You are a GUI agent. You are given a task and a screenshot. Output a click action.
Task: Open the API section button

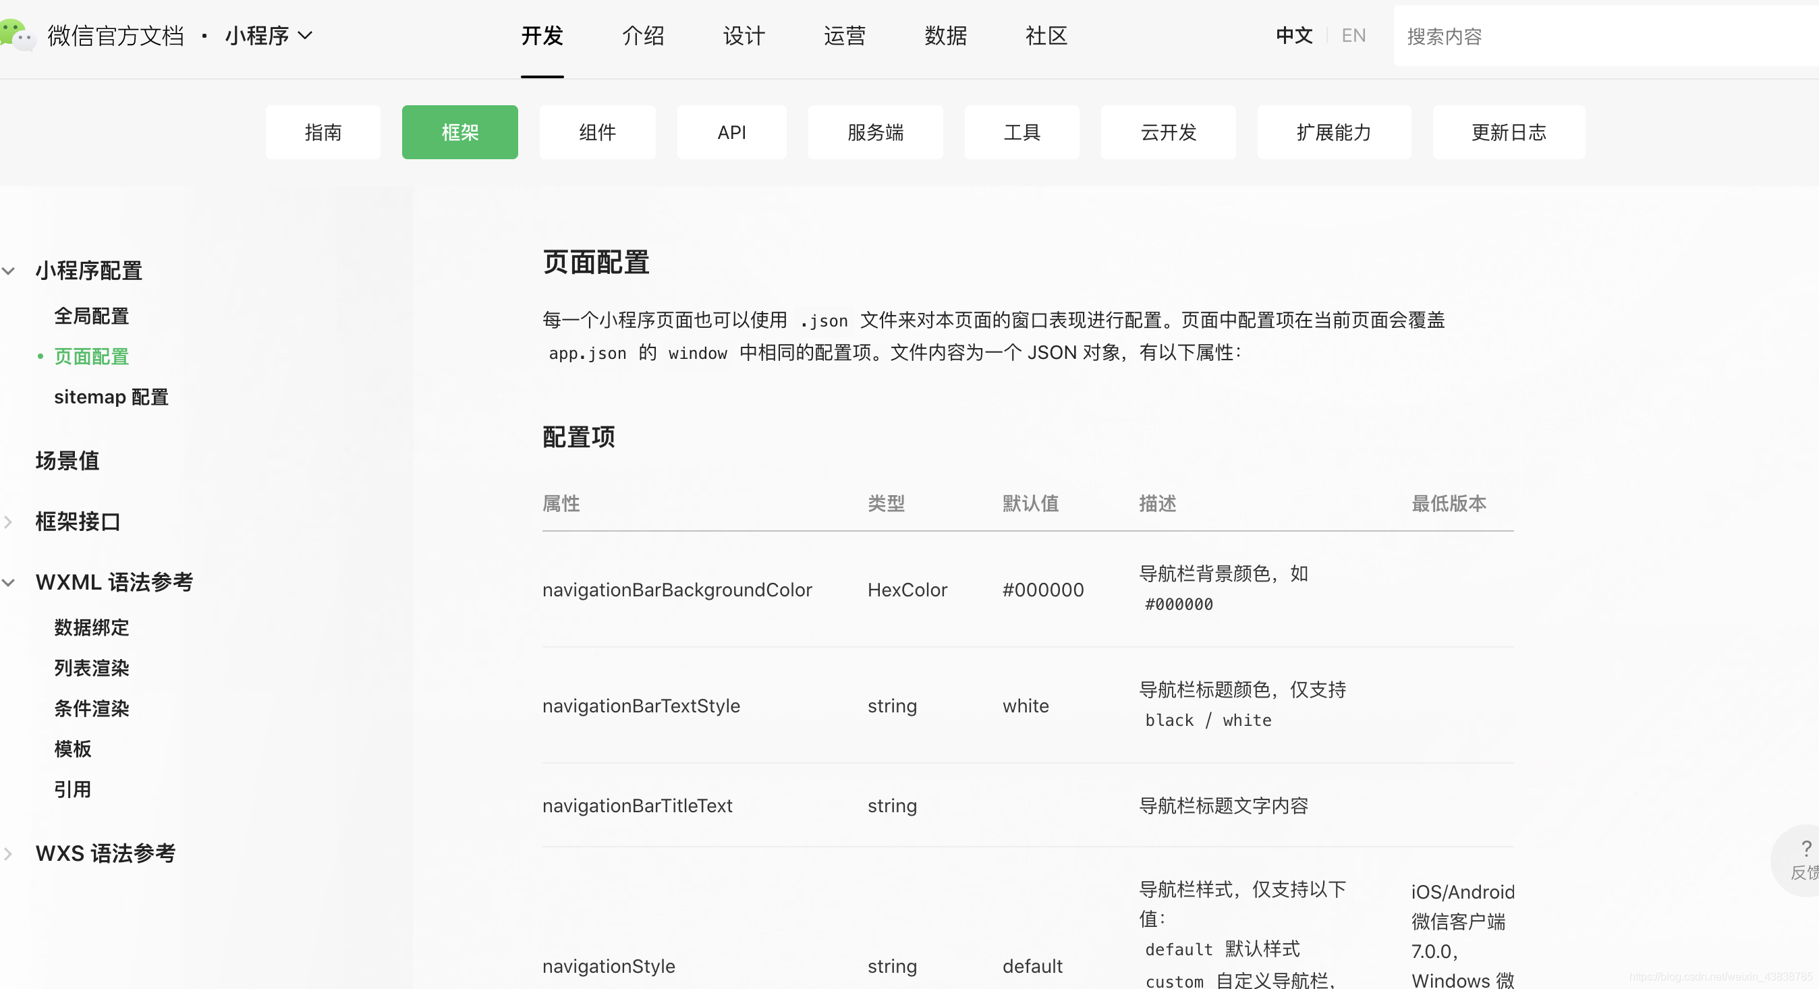[731, 132]
